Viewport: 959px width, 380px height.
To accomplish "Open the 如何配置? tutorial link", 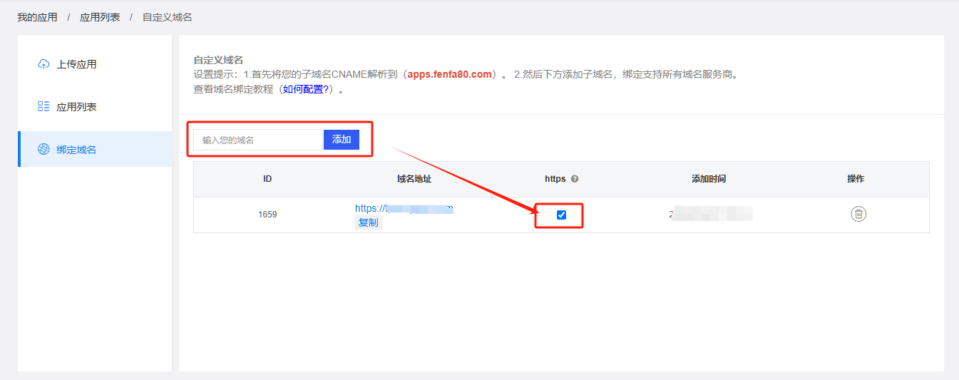I will pyautogui.click(x=306, y=89).
